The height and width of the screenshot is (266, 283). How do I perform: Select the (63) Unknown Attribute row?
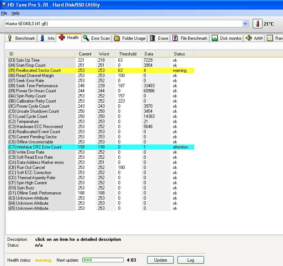point(101,198)
